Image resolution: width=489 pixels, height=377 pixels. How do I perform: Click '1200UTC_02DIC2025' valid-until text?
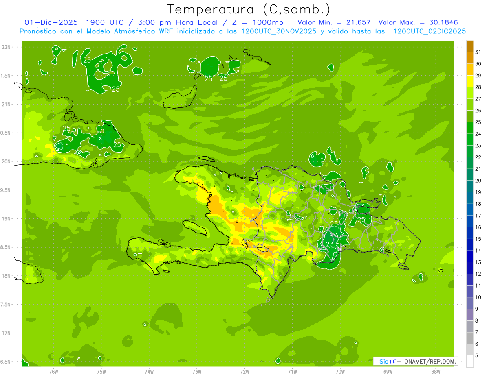coord(430,31)
